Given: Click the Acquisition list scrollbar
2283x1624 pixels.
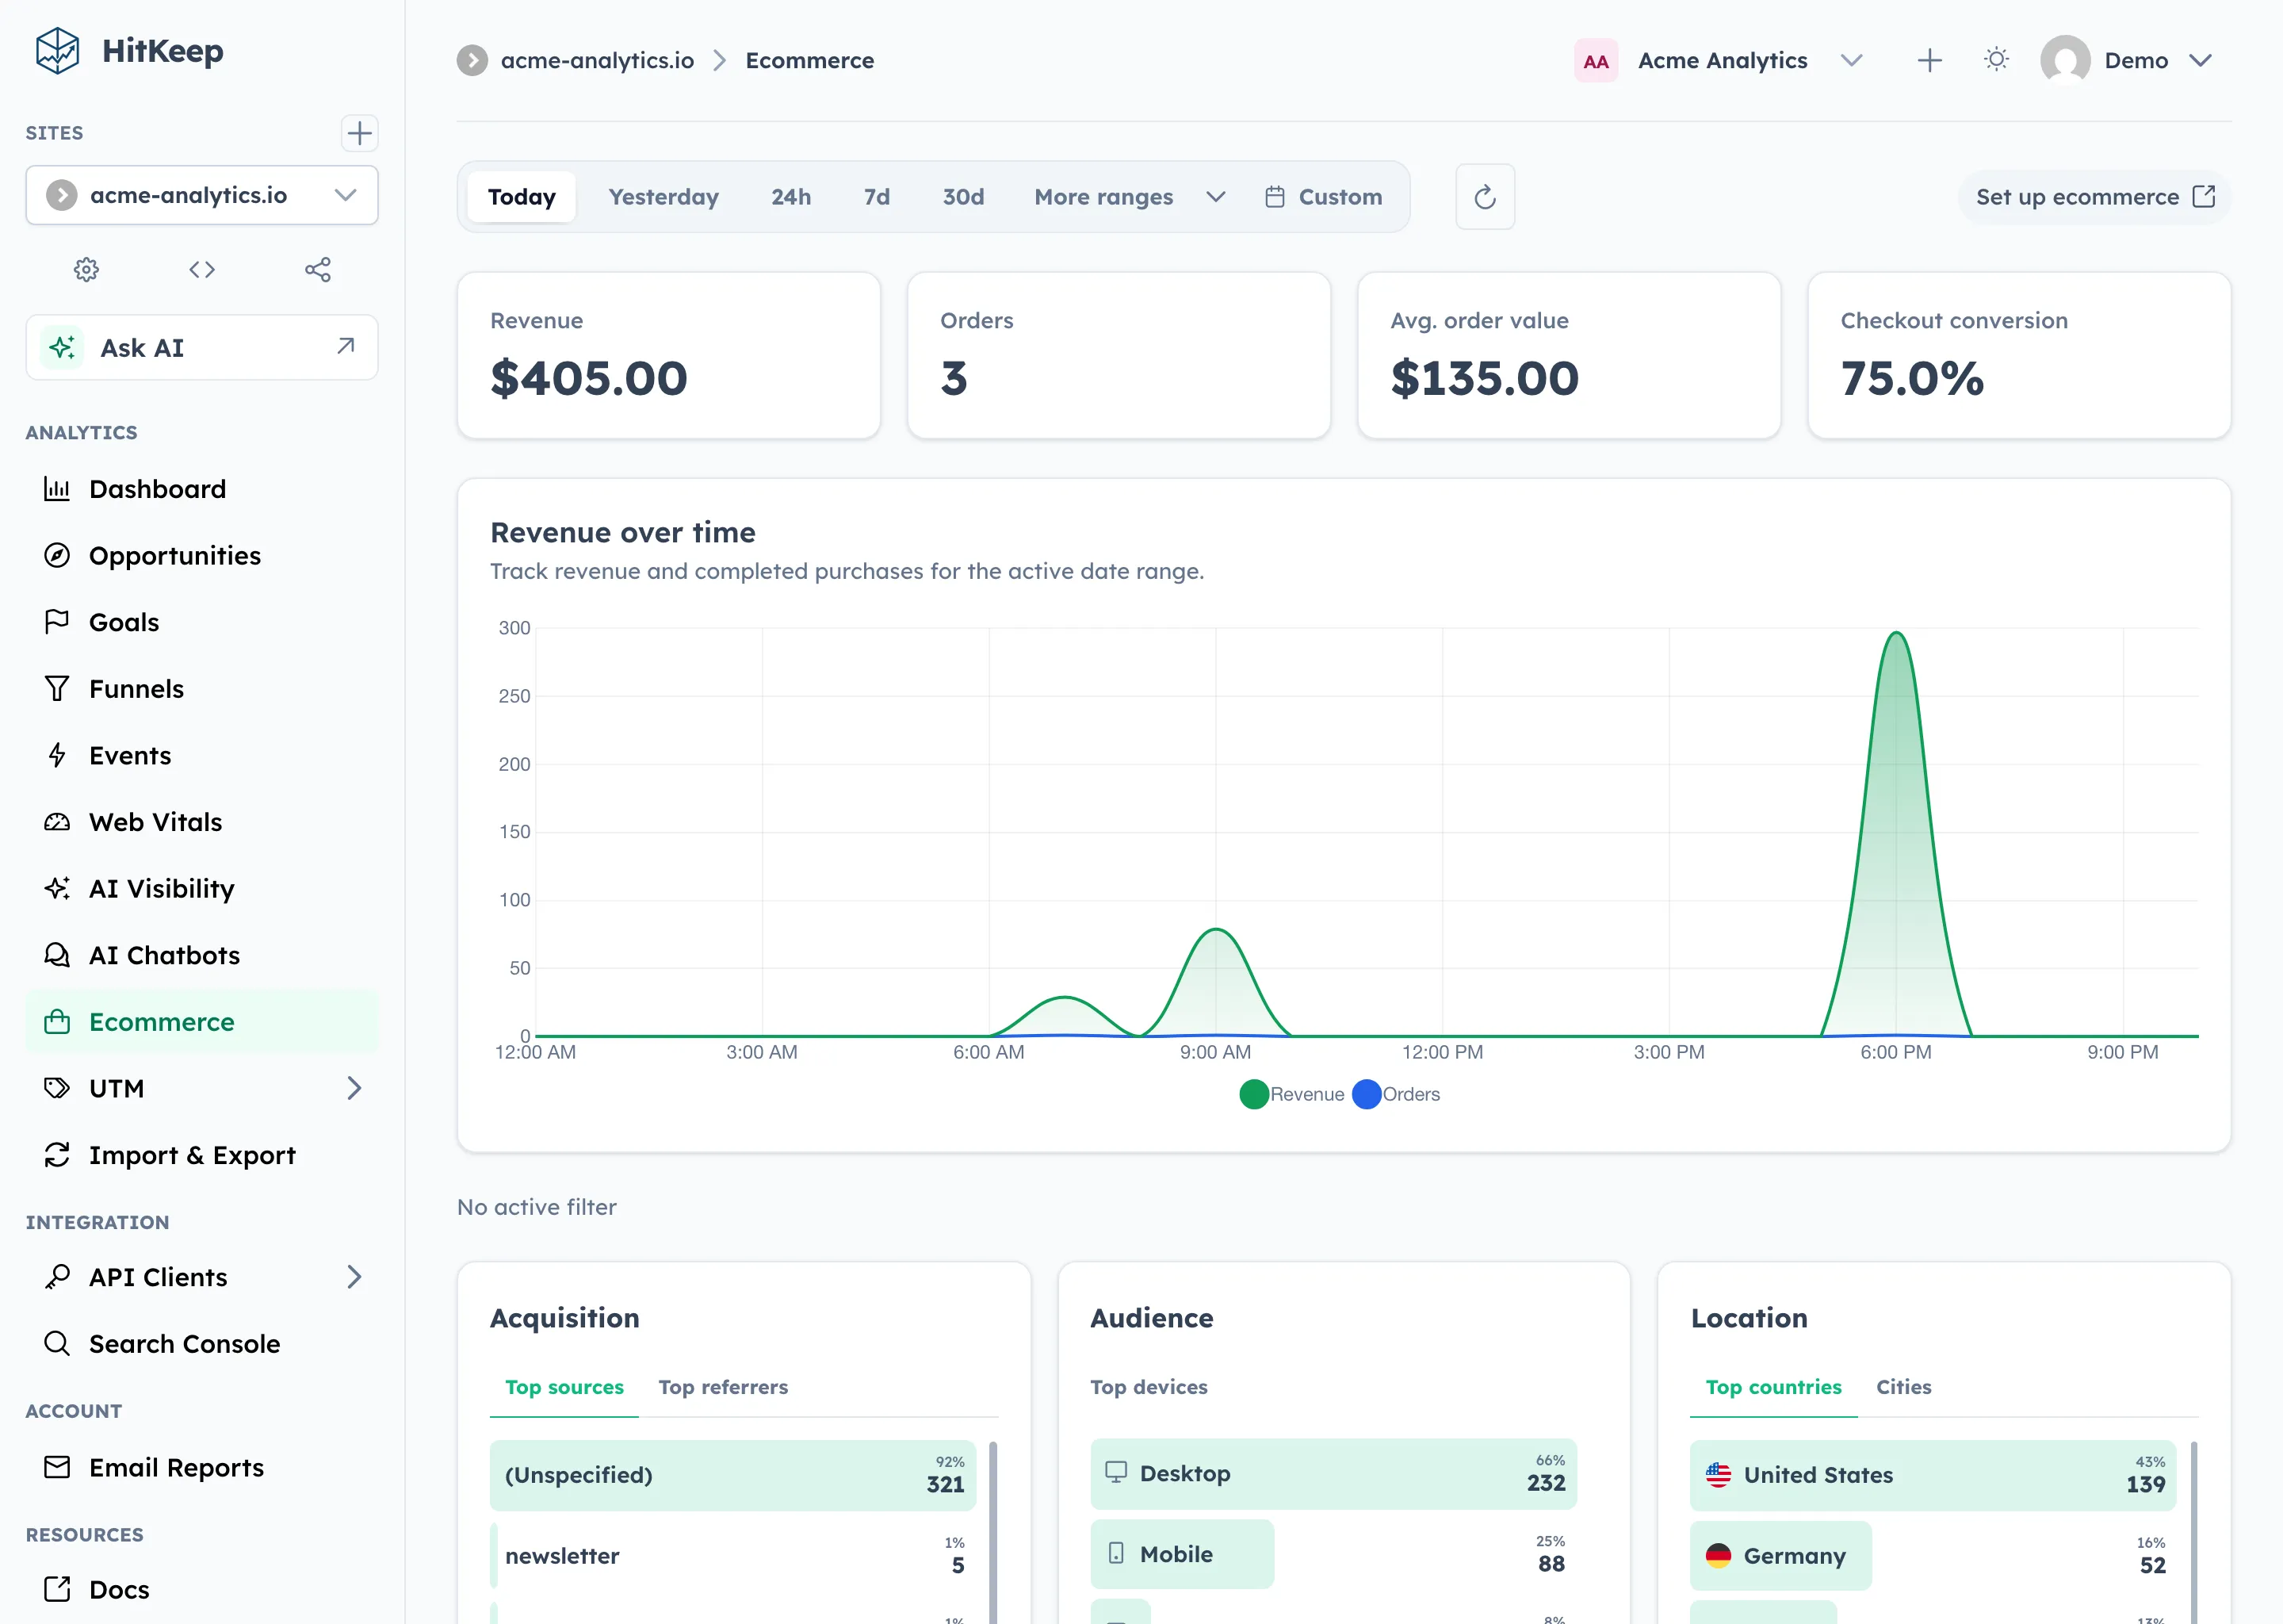Looking at the screenshot, I should (x=992, y=1532).
